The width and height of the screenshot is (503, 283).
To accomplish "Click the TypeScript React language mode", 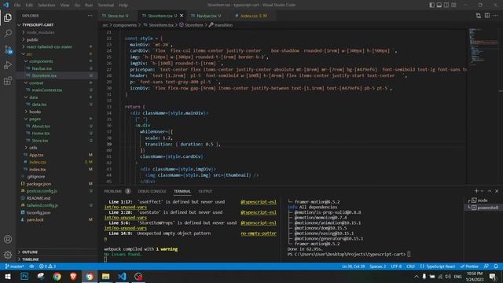I will click(438, 266).
